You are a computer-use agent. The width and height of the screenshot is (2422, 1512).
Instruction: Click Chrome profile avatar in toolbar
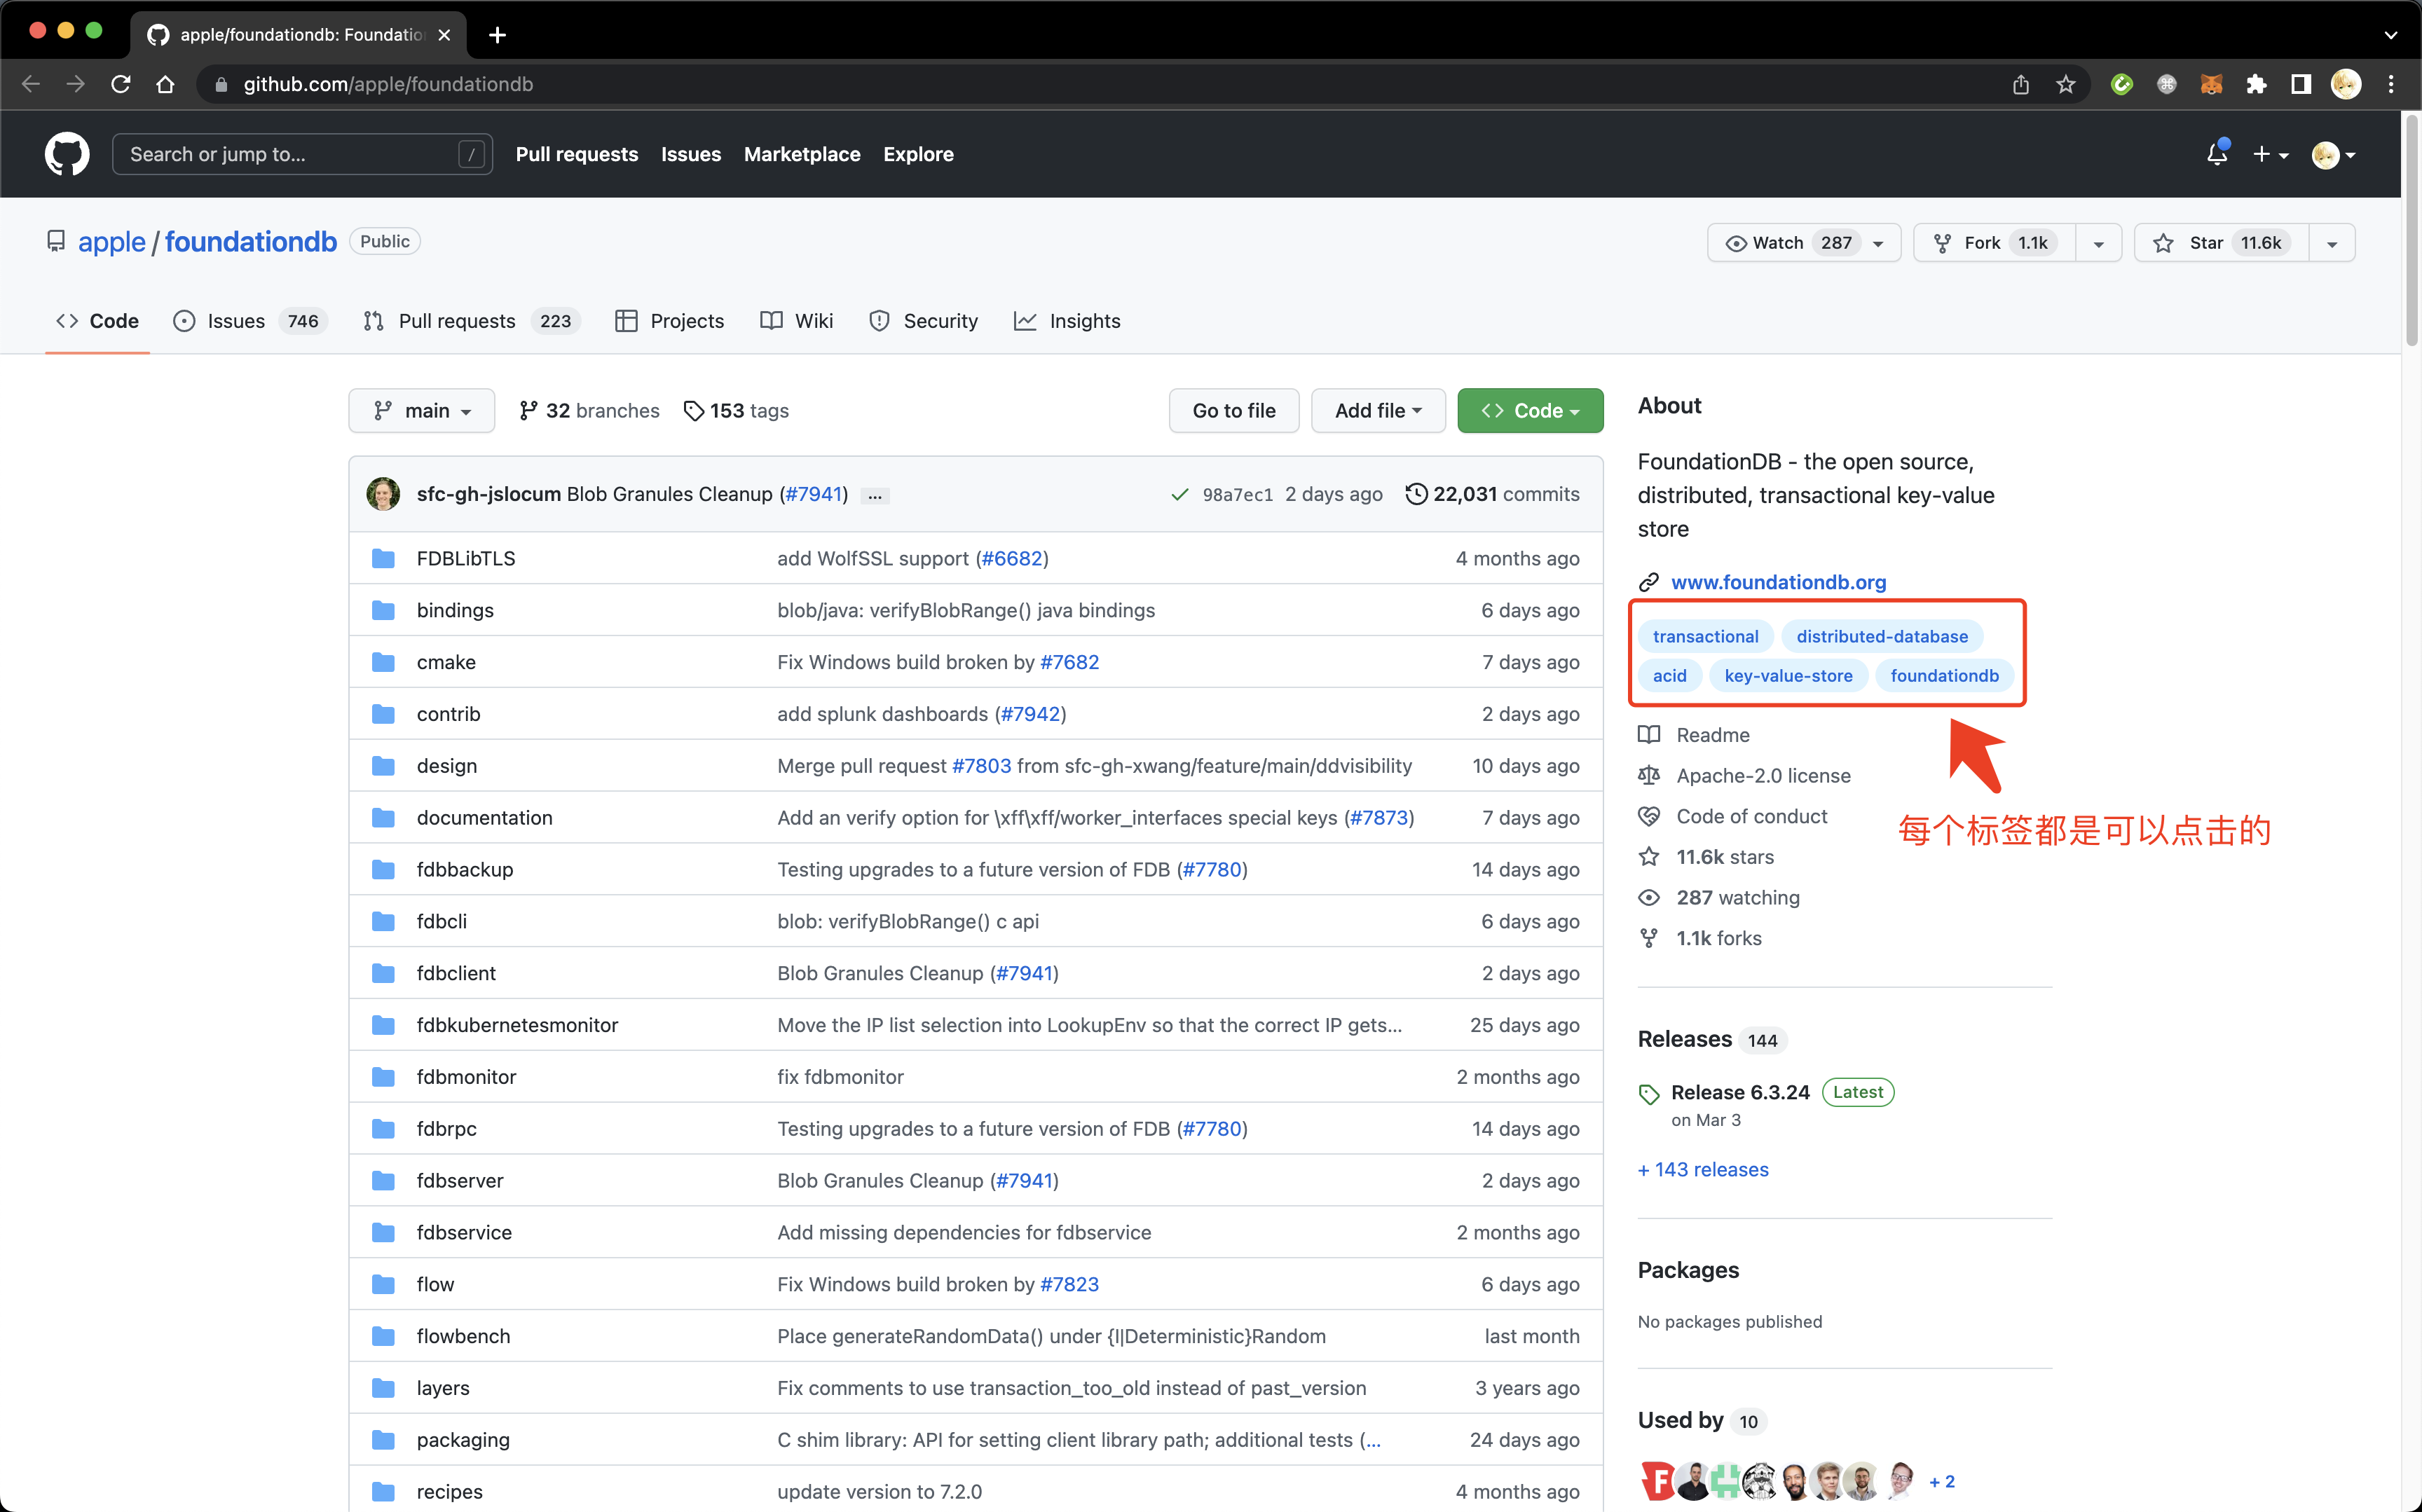point(2346,84)
